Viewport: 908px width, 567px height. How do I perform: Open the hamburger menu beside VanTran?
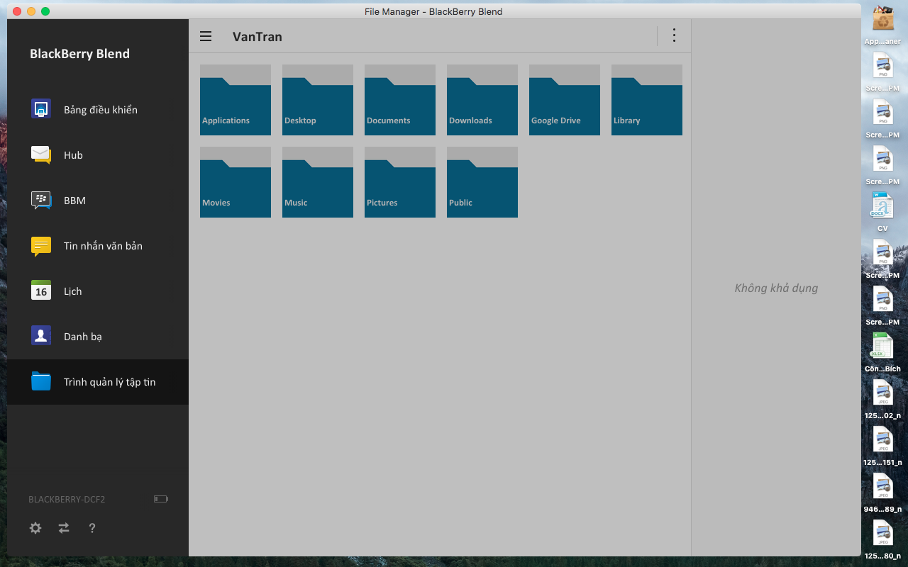coord(206,36)
